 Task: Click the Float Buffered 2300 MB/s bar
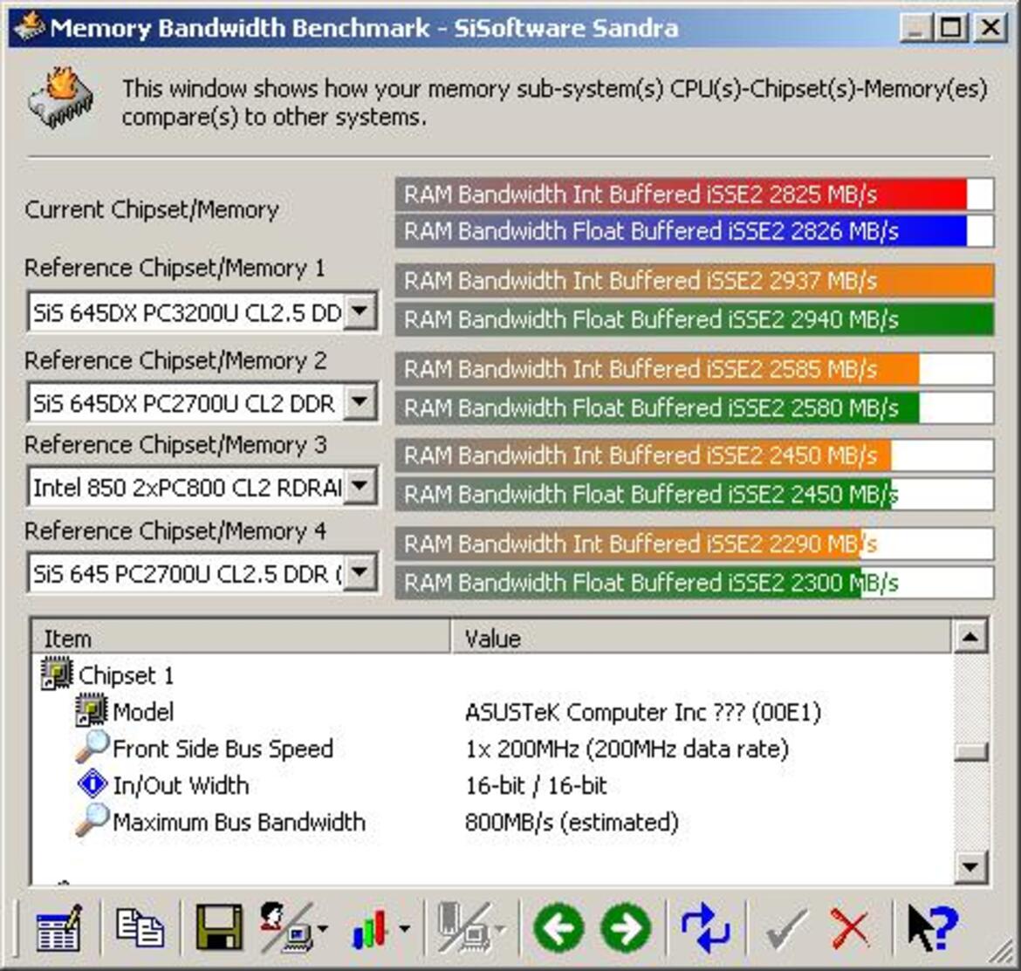[x=694, y=583]
